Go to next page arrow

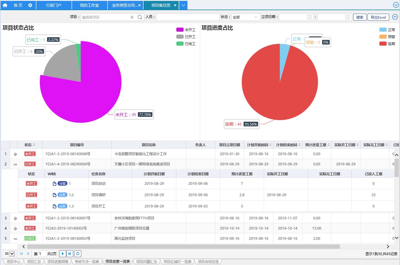click(62, 254)
